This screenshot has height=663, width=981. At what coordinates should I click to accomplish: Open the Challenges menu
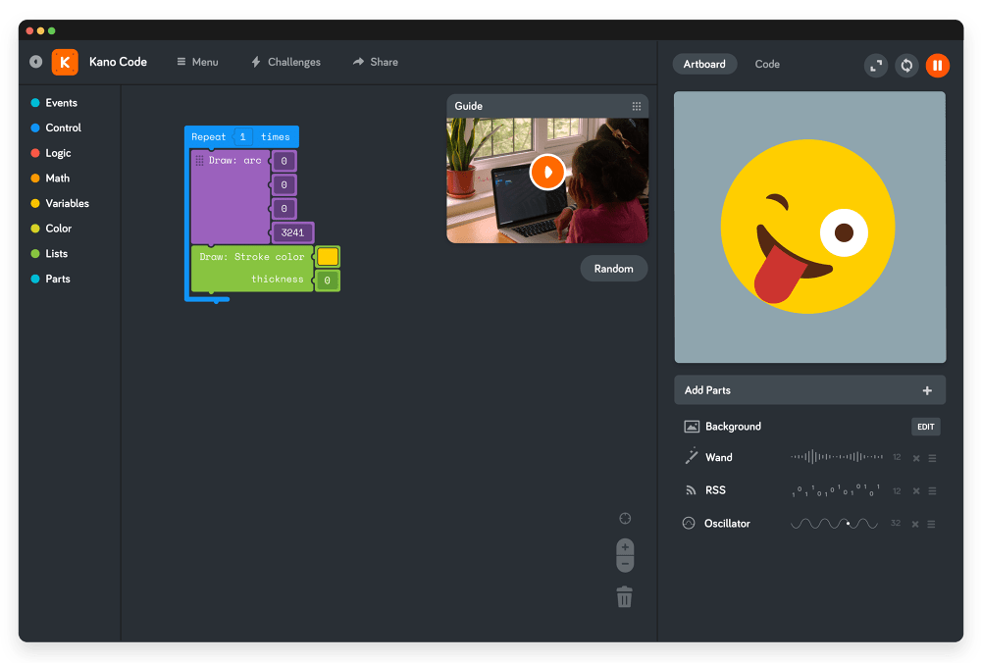285,62
